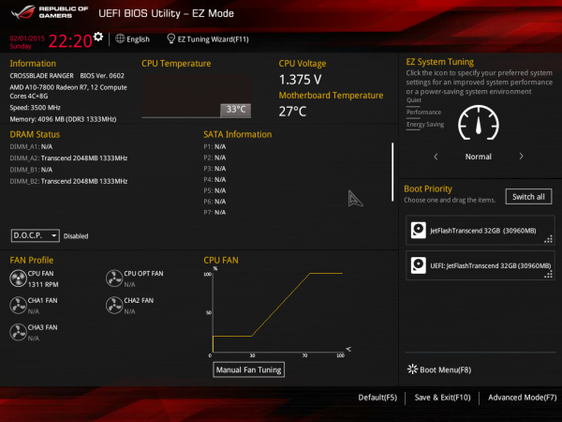This screenshot has width=562, height=422.
Task: Click the Switch all button
Action: [528, 197]
